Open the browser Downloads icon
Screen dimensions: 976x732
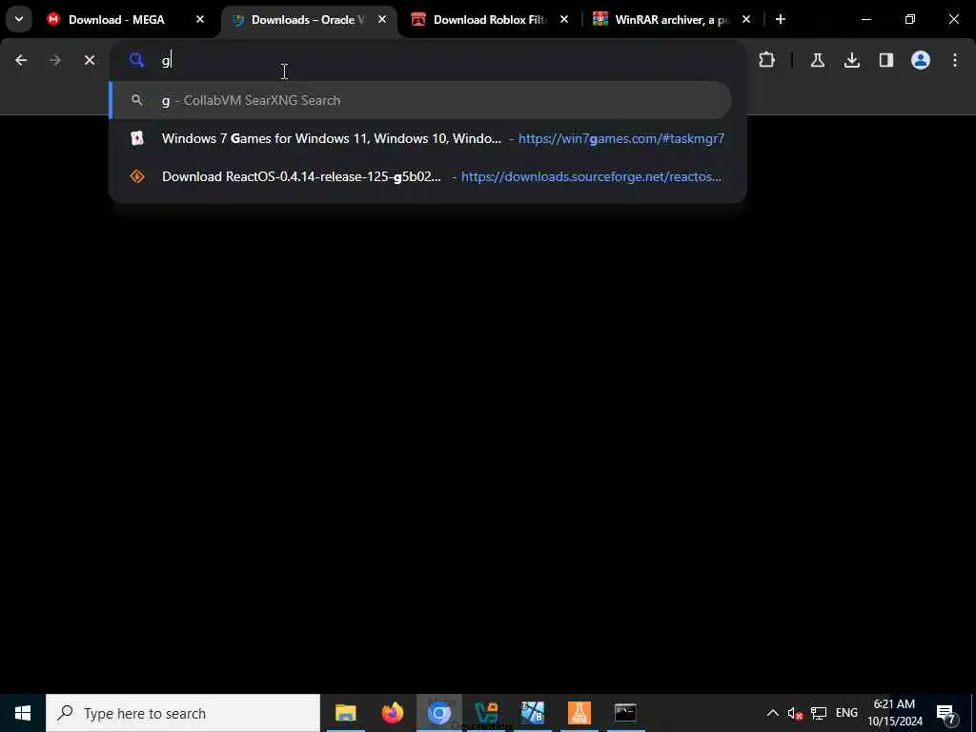(x=852, y=60)
